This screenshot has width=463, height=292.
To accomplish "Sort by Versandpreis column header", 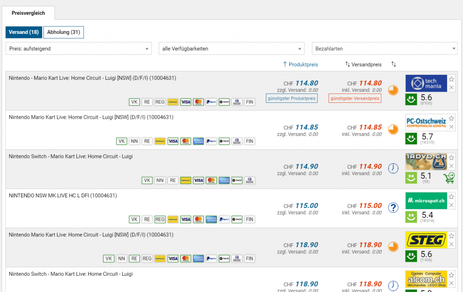I will (364, 65).
